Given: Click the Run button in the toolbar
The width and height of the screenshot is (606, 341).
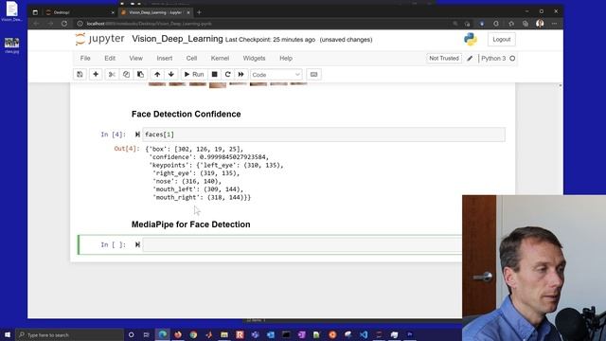Looking at the screenshot, I should pyautogui.click(x=194, y=74).
